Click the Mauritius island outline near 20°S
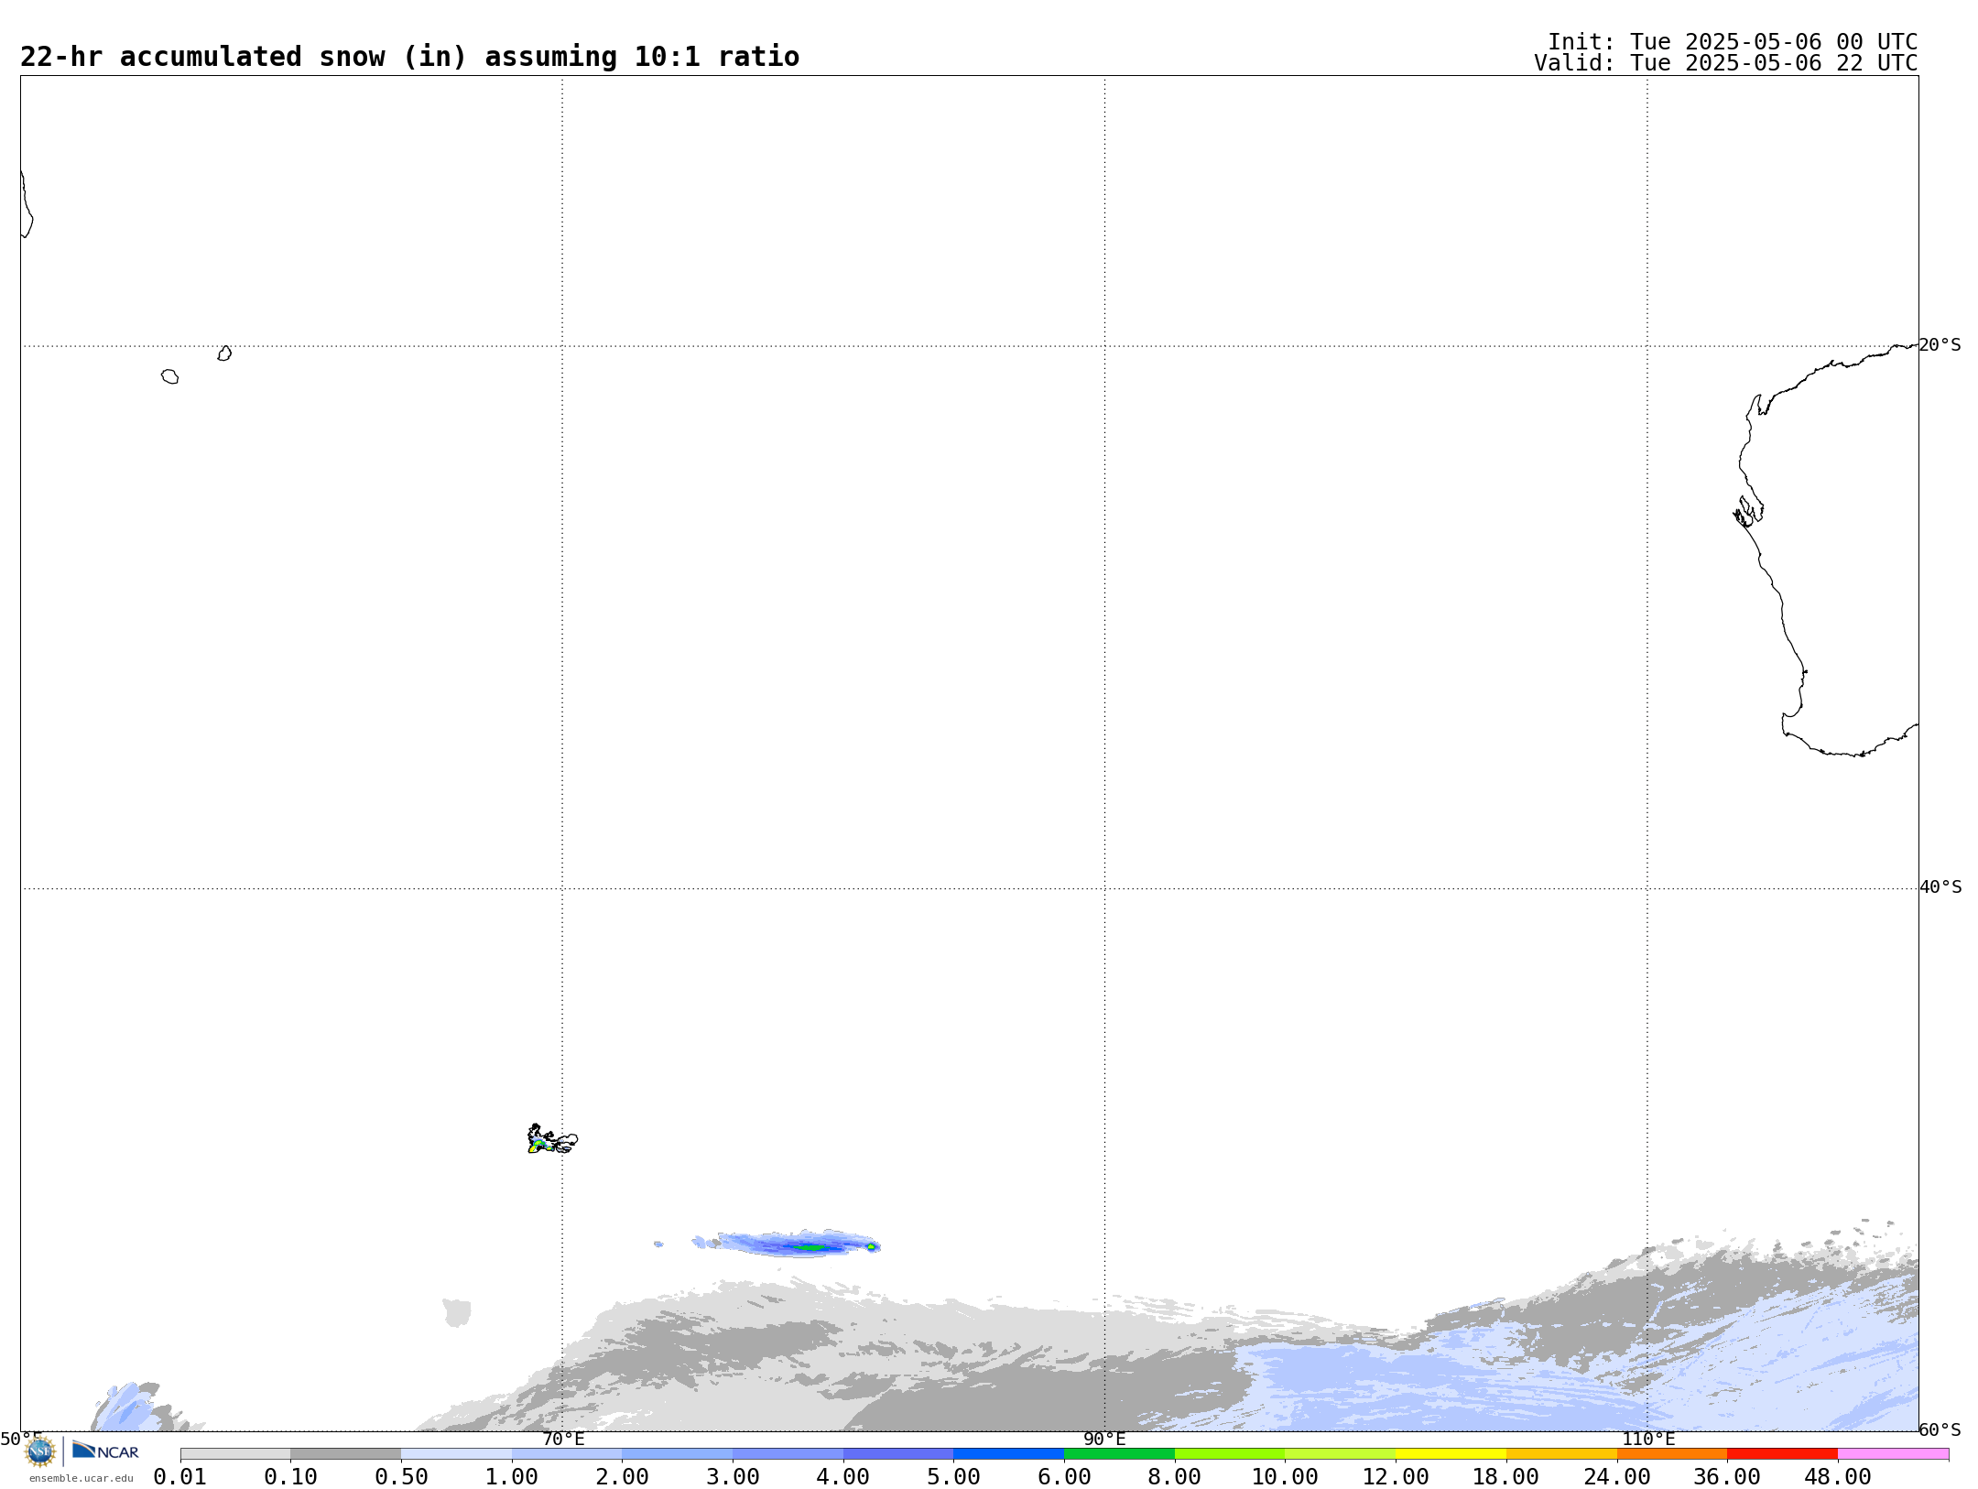The image size is (1978, 1489). coord(224,353)
